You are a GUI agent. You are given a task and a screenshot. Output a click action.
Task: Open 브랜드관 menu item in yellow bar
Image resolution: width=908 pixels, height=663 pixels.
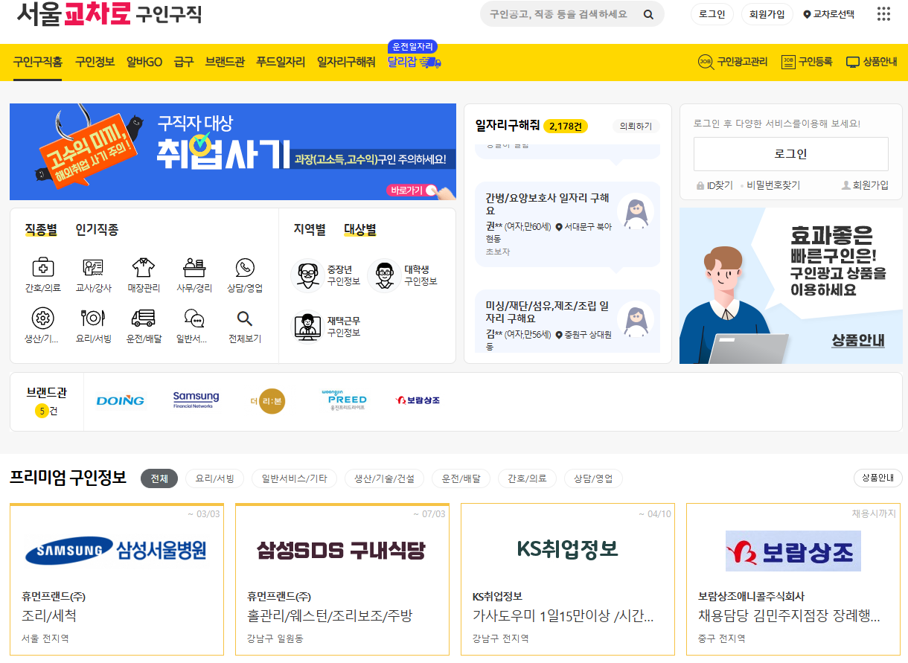pos(225,62)
